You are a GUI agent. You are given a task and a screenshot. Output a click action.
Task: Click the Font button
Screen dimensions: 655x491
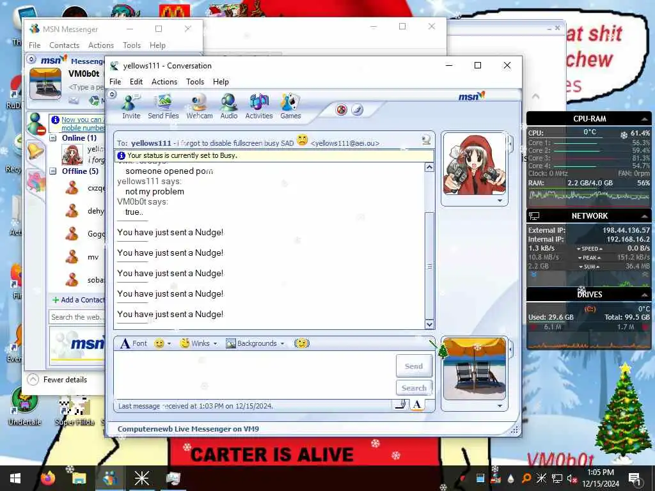(134, 343)
